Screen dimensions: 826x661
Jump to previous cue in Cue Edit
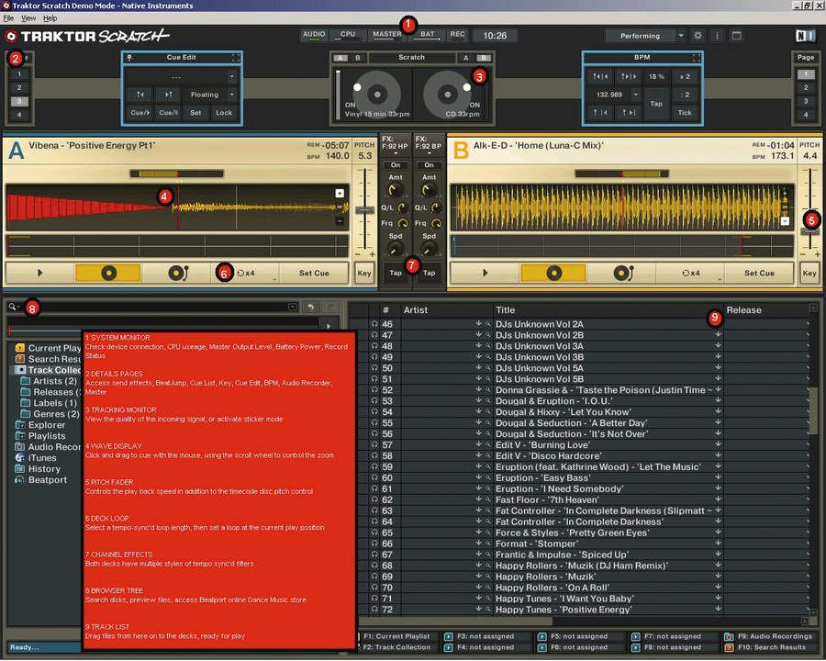pyautogui.click(x=140, y=95)
